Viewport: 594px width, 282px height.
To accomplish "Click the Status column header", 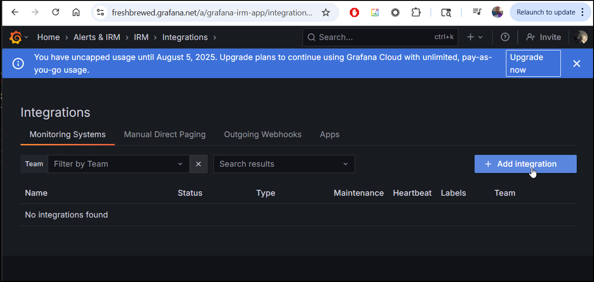I will pyautogui.click(x=190, y=193).
